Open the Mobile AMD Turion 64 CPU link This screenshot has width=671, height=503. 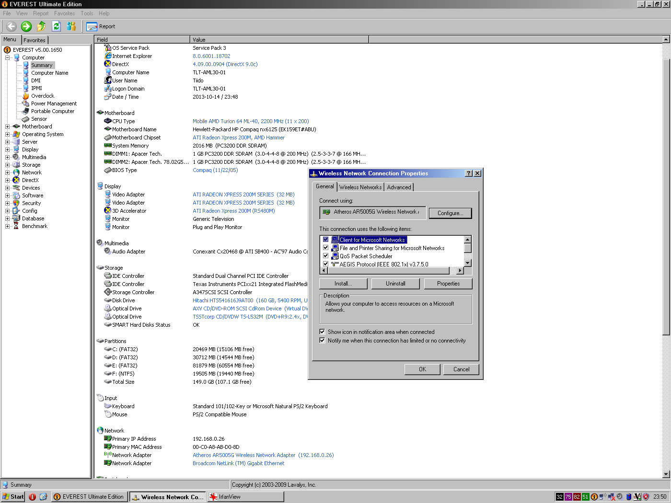point(251,121)
